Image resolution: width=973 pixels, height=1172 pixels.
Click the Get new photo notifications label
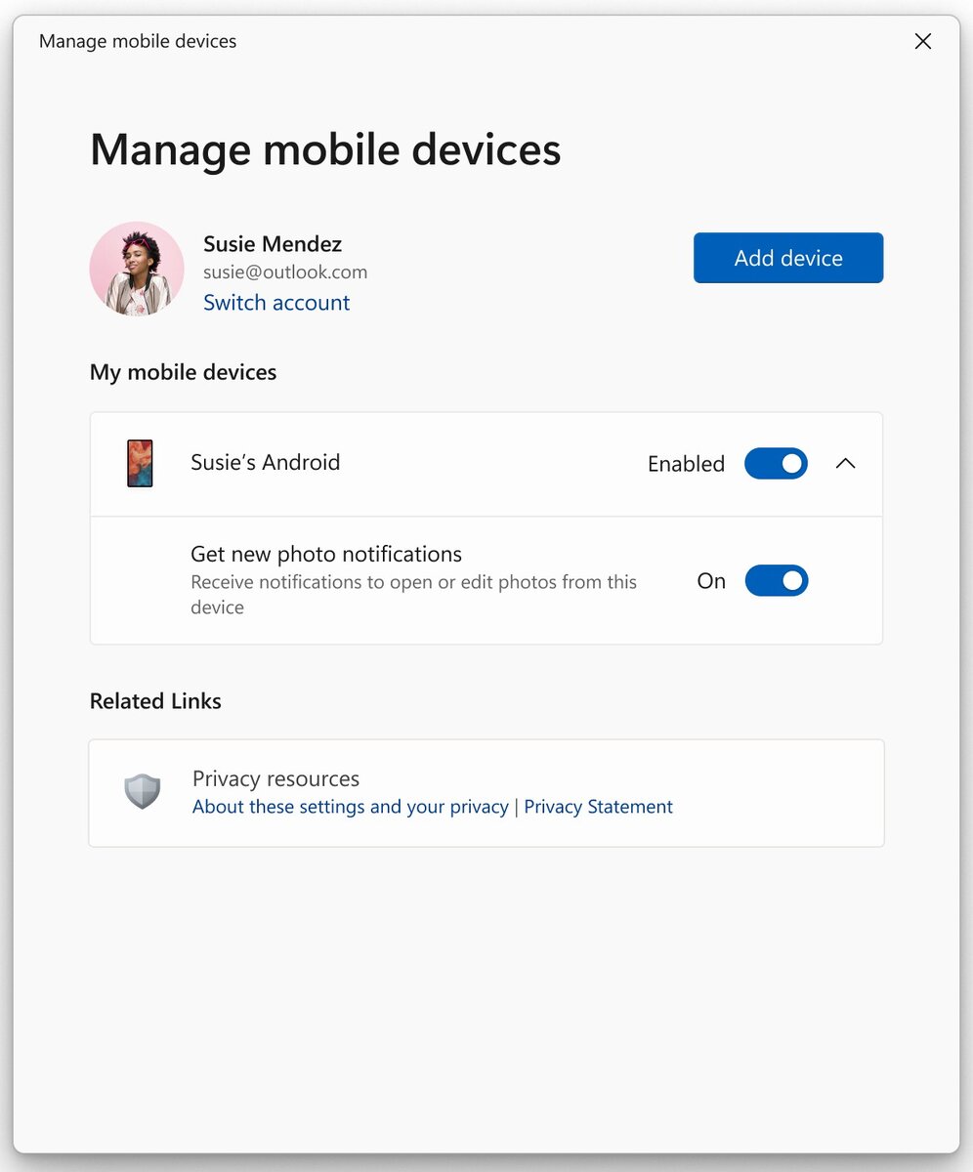(x=326, y=554)
